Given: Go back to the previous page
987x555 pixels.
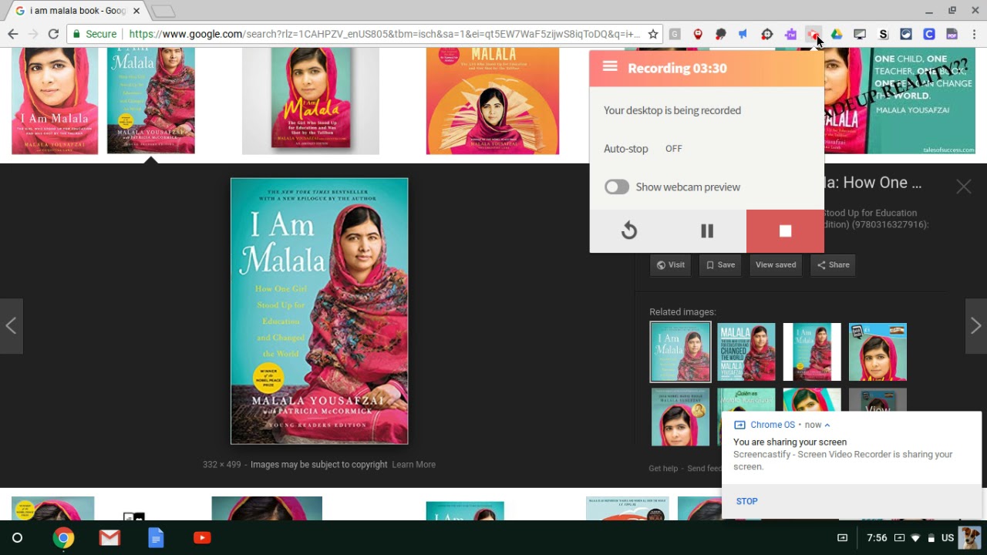Looking at the screenshot, I should click(x=12, y=34).
